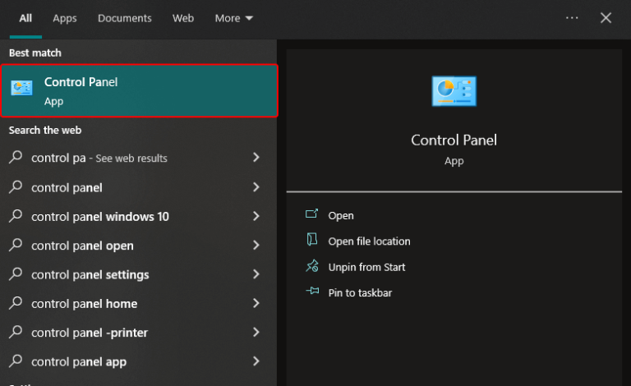Image resolution: width=631 pixels, height=386 pixels.
Task: Close the search panel with X
Action: coord(606,18)
